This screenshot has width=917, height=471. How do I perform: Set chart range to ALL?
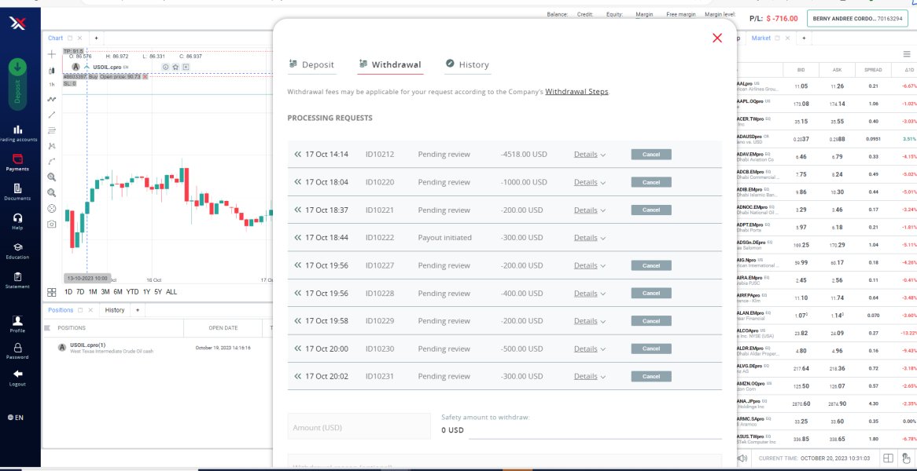click(171, 292)
